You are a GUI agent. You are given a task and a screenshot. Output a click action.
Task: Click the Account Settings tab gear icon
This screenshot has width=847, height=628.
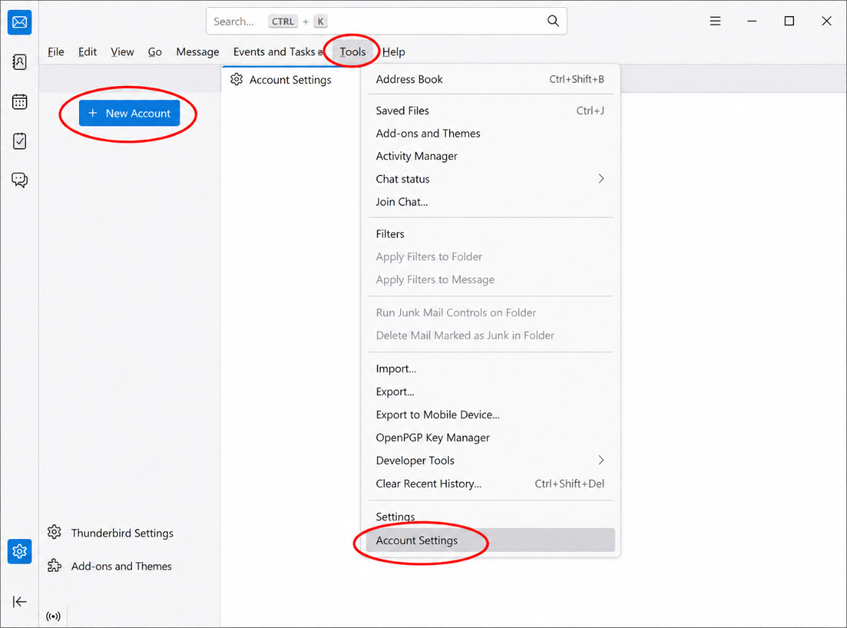[237, 80]
